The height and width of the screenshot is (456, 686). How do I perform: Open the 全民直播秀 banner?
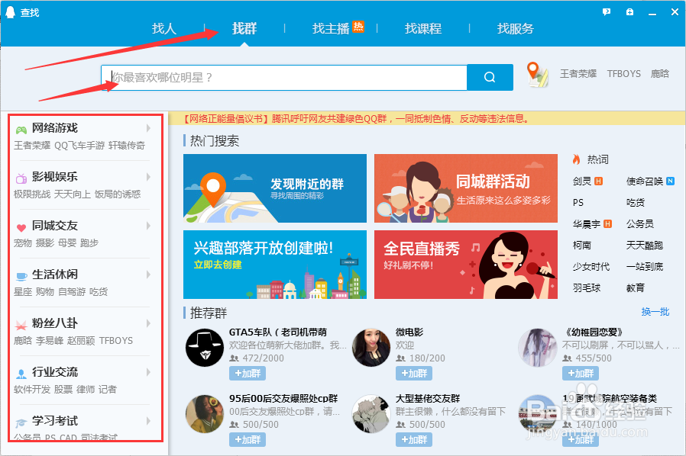click(x=466, y=265)
